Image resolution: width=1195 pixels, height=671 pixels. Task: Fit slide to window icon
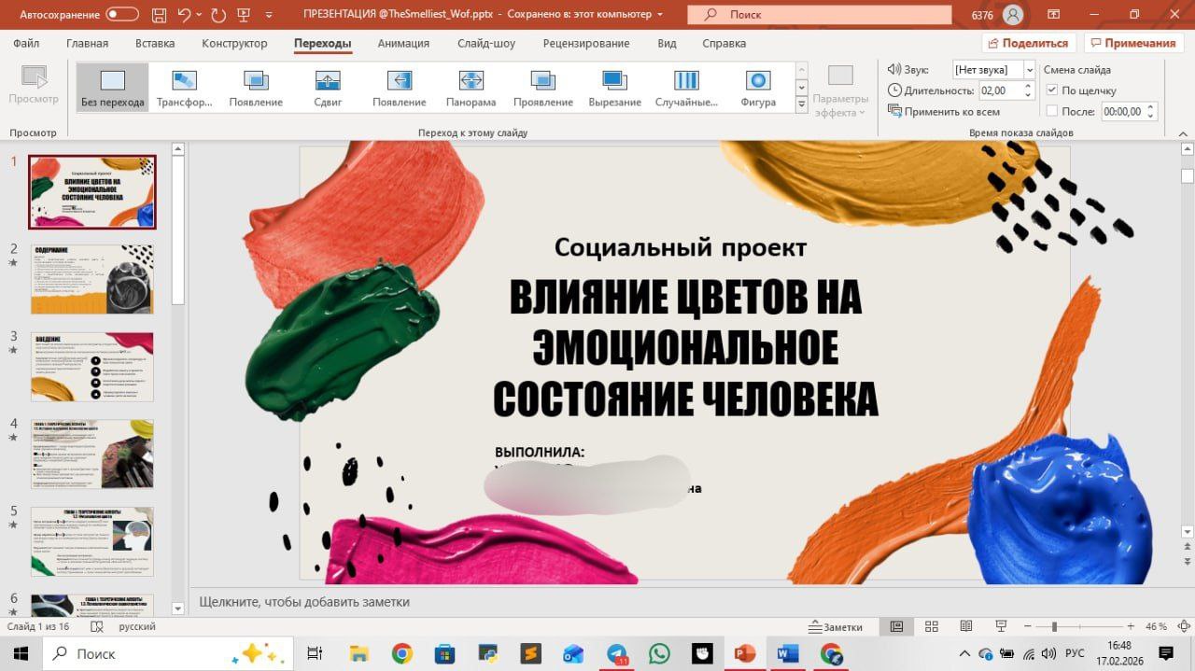(1184, 626)
